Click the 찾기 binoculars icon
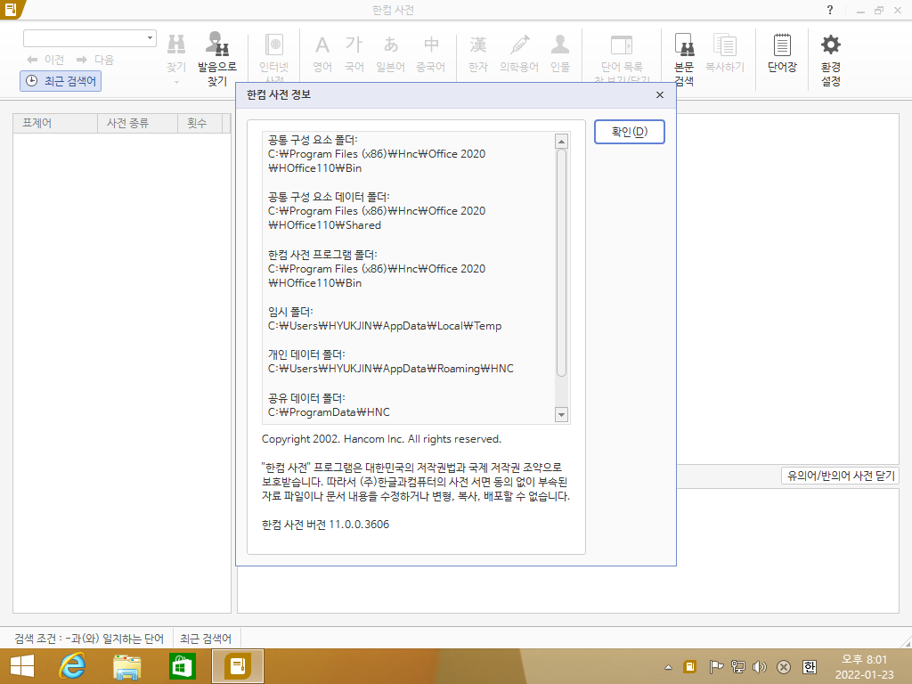Viewport: 912px width, 684px height. pyautogui.click(x=176, y=45)
